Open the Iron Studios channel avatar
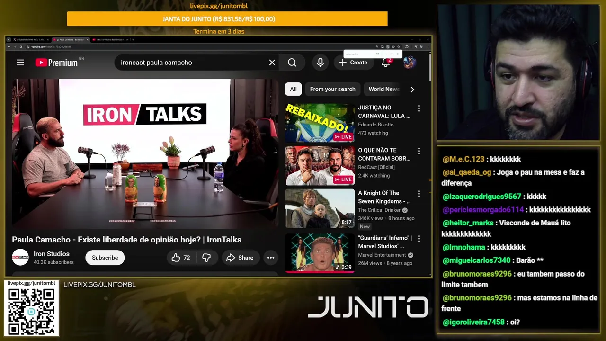The width and height of the screenshot is (606, 341). point(20,257)
